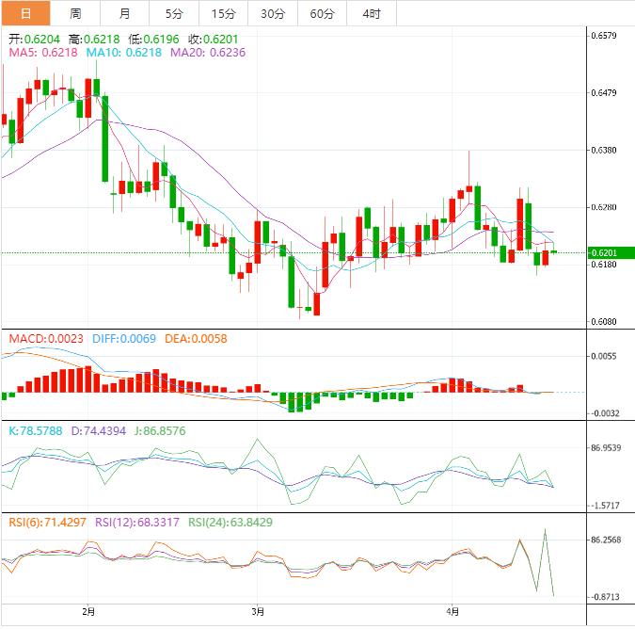This screenshot has height=629, width=635.
Task: Click the 4月 date axis marker
Action: click(452, 611)
